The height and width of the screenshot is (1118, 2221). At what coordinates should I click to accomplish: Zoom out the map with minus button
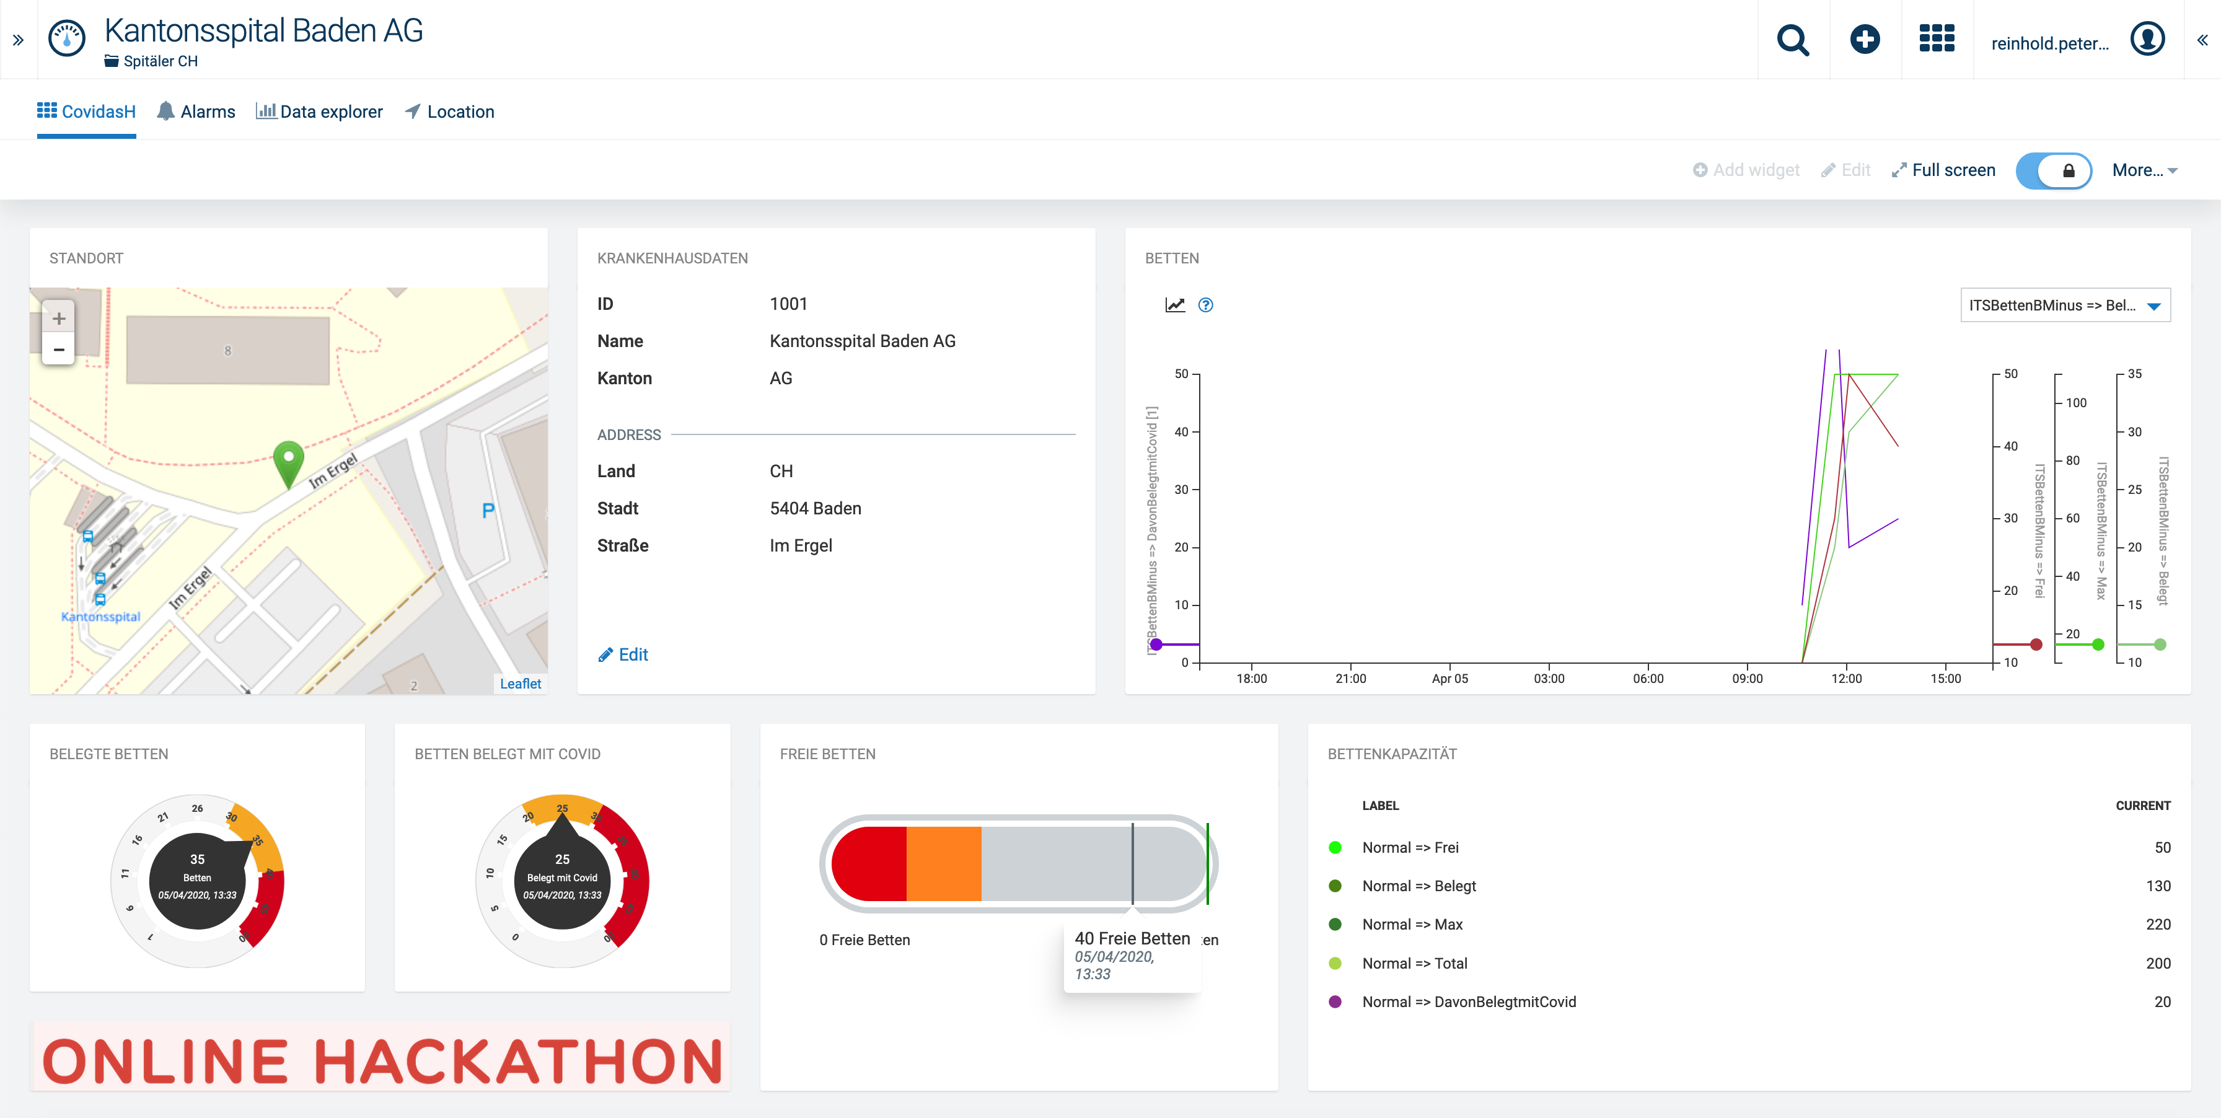[x=59, y=350]
